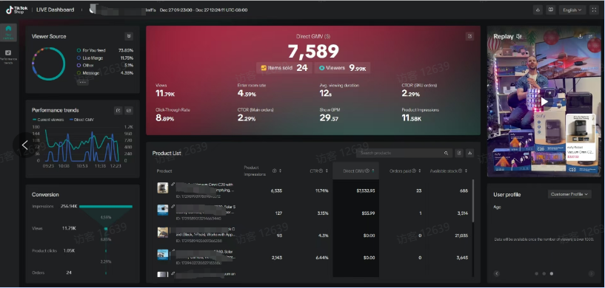Click the second Performance trends chart icon

(130, 111)
